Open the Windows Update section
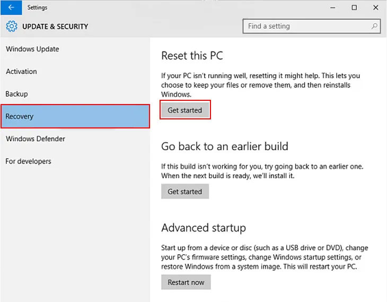Viewport: 387px width, 302px height. [x=32, y=49]
